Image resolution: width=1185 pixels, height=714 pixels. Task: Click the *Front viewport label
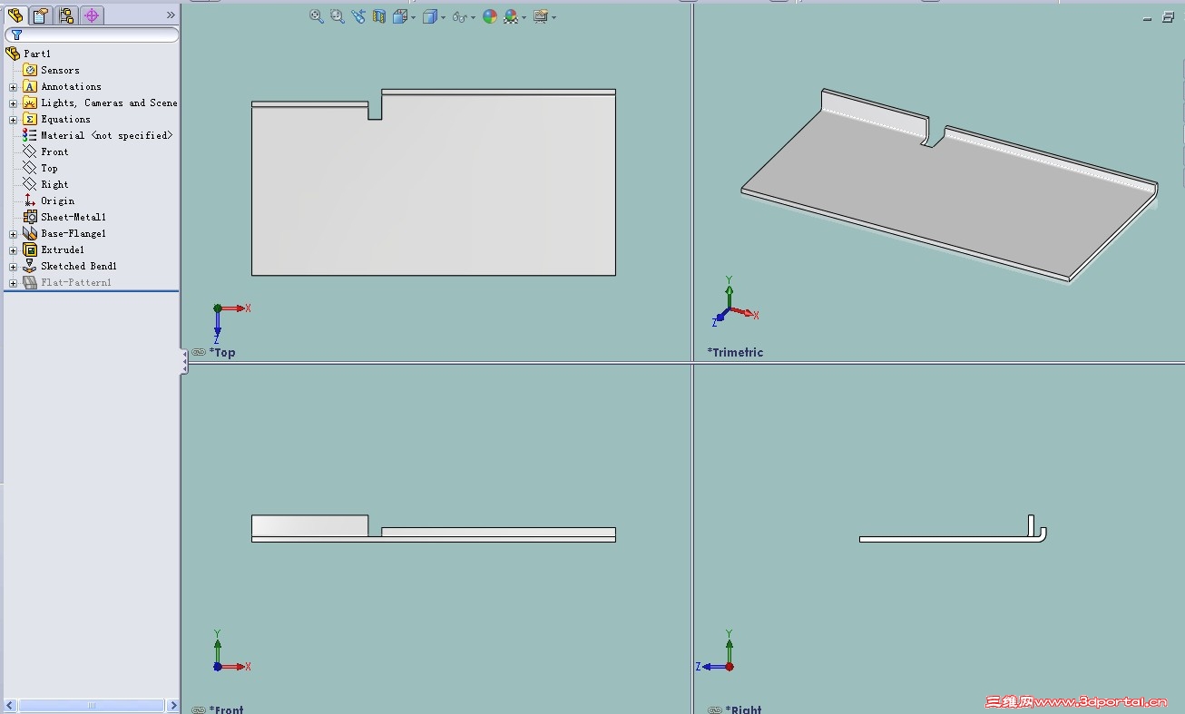226,709
